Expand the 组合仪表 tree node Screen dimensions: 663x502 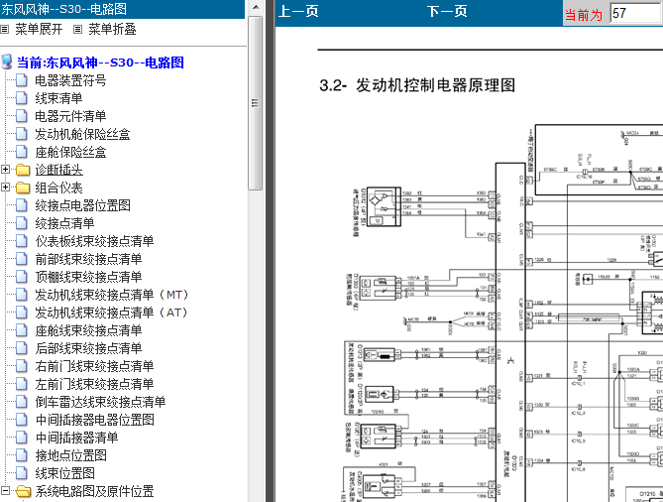(5, 188)
